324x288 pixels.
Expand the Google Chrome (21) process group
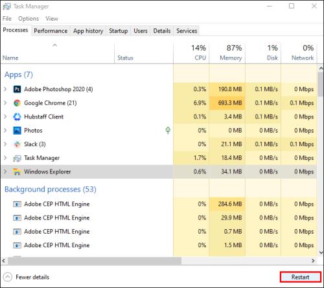click(x=5, y=103)
